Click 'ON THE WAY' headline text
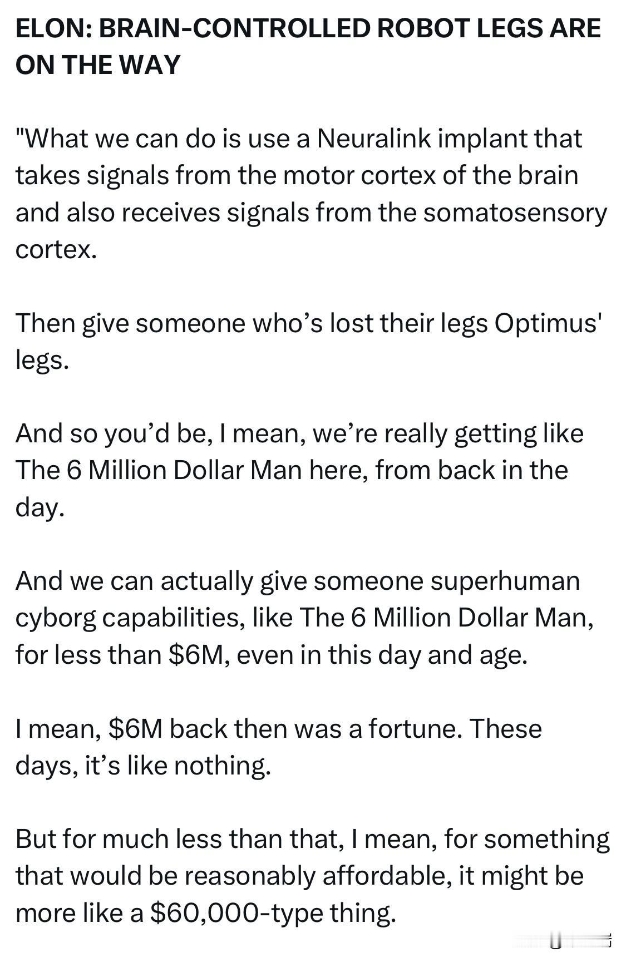This screenshot has width=626, height=962. pyautogui.click(x=98, y=65)
